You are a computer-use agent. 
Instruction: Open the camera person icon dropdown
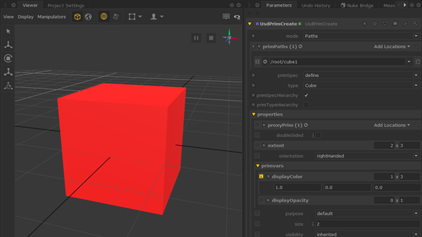coord(157,16)
